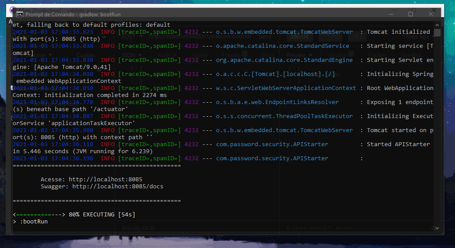The width and height of the screenshot is (455, 248).
Task: Click 'Exposing 1 endpoint' message
Action: click(x=400, y=102)
